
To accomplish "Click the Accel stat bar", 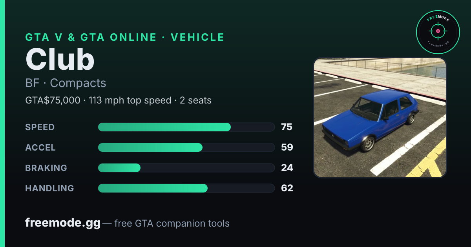I will pos(186,147).
